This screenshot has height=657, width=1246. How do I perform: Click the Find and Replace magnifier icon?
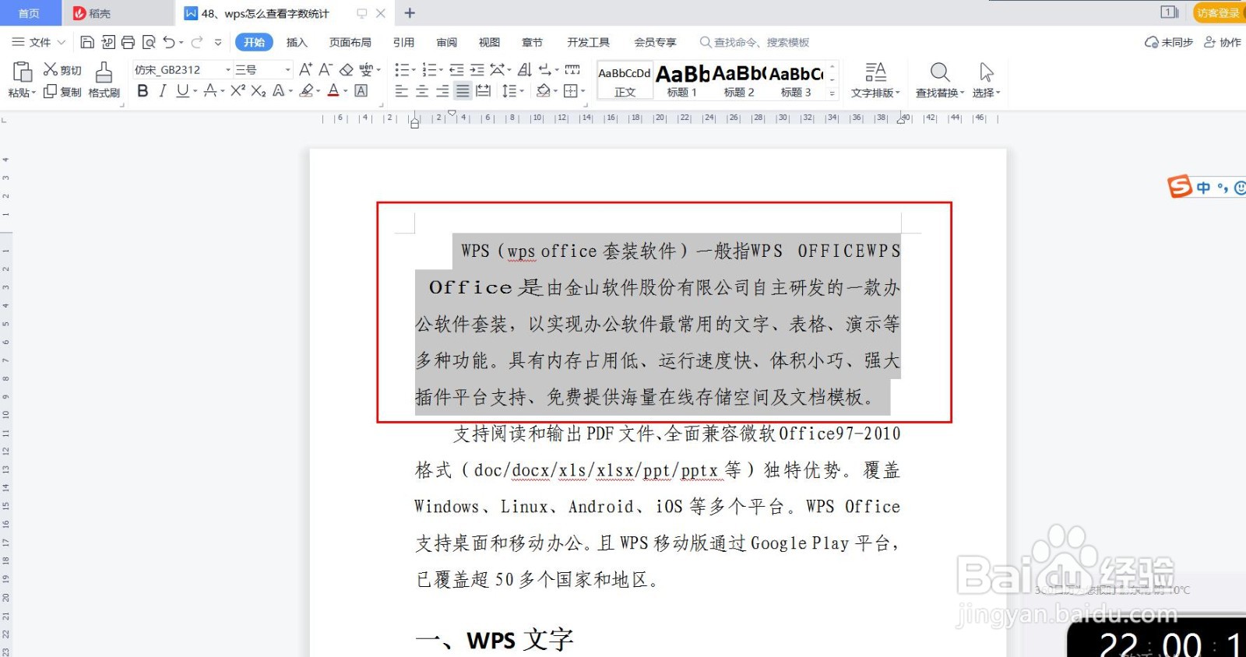[x=940, y=72]
